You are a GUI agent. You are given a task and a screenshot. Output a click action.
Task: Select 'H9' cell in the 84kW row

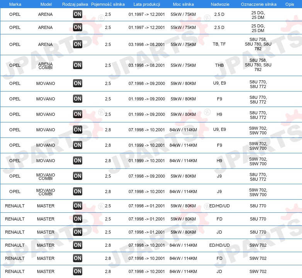pos(219,161)
